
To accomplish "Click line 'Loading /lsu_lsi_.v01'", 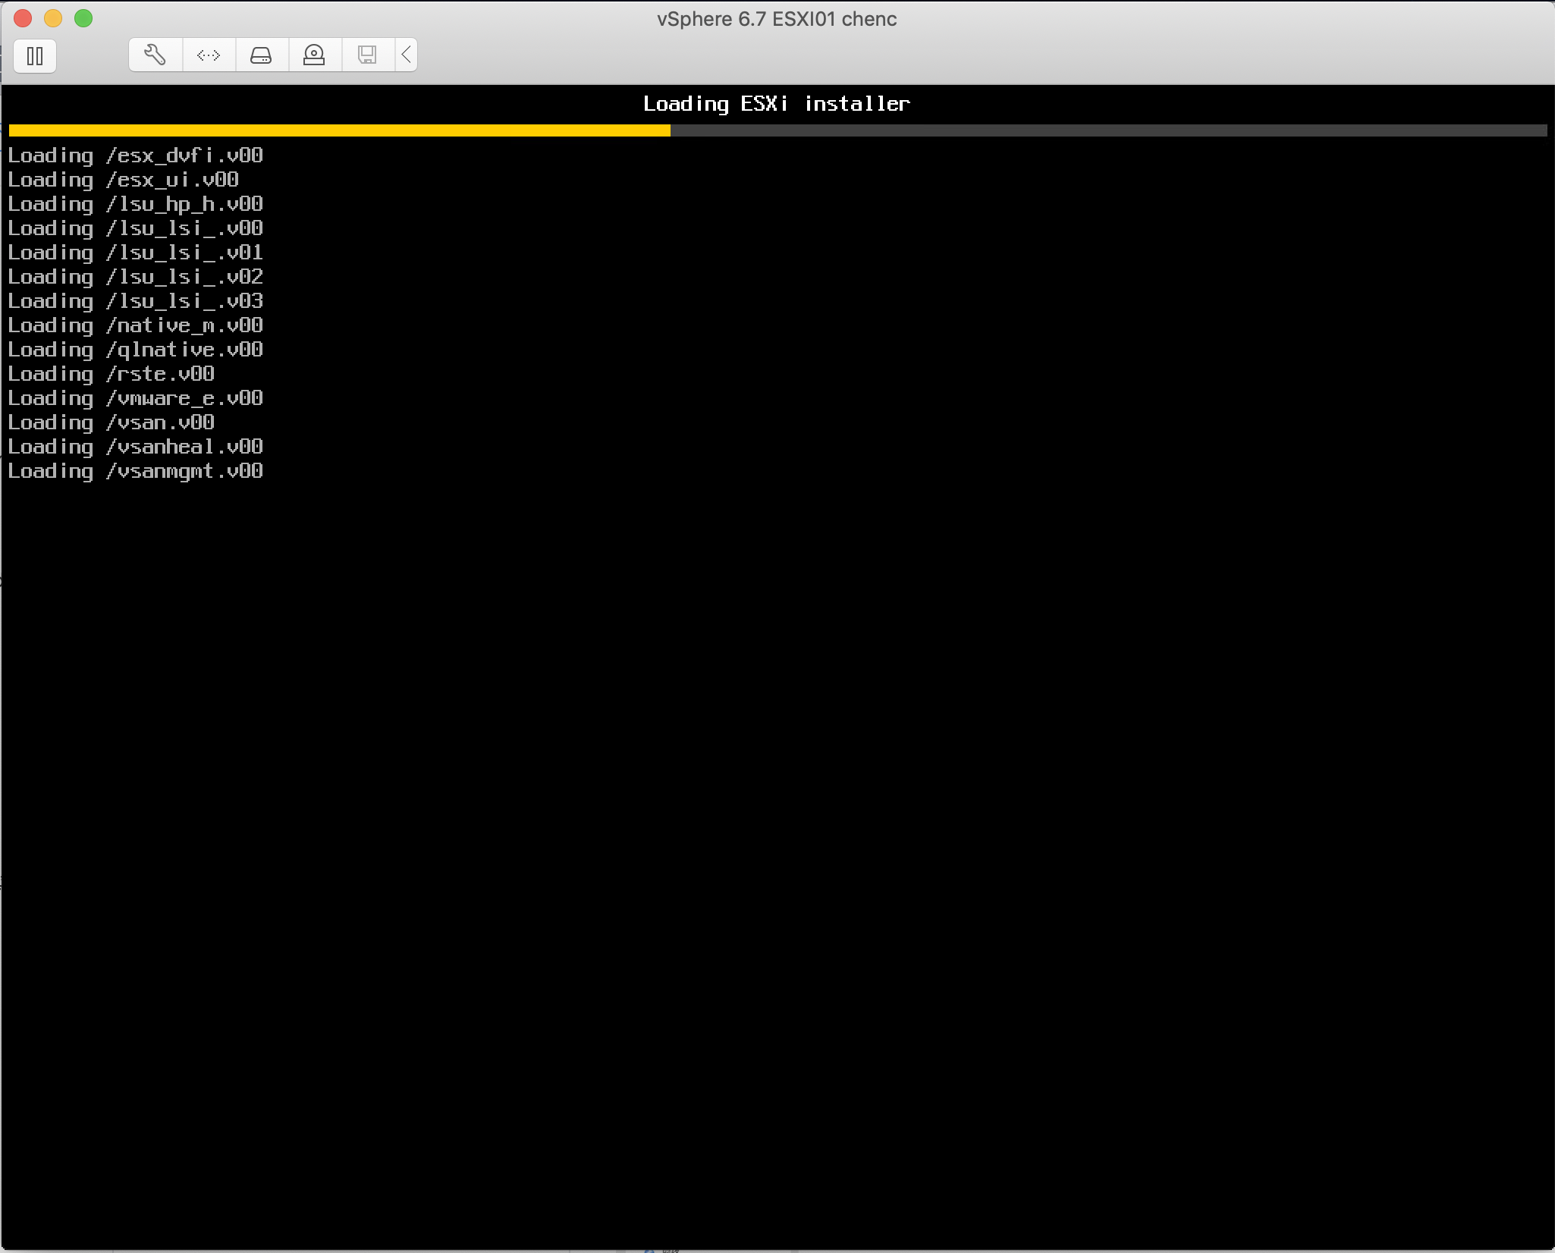I will [x=136, y=253].
